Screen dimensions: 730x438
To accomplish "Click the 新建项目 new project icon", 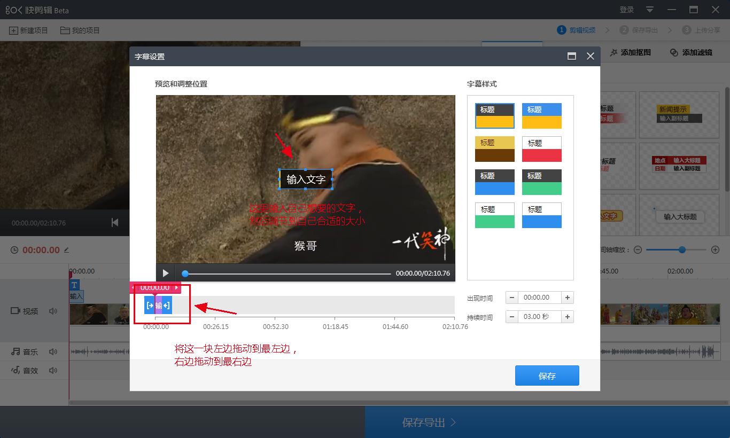I will pyautogui.click(x=13, y=30).
